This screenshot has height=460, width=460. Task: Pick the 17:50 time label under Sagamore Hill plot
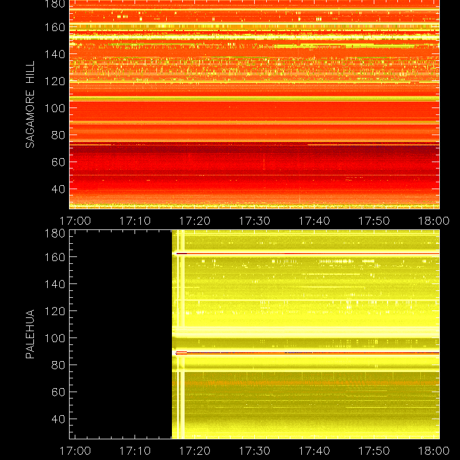pyautogui.click(x=374, y=221)
